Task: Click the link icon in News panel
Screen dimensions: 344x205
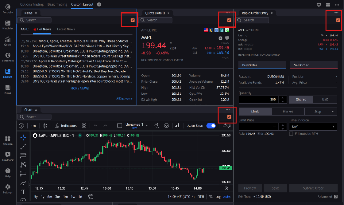Action: 133,20
